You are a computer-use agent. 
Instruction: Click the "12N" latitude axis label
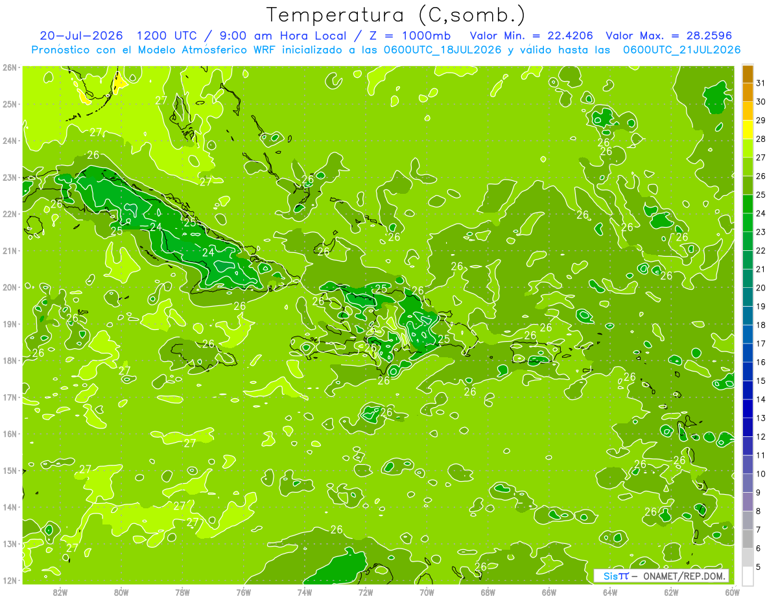[x=10, y=580]
